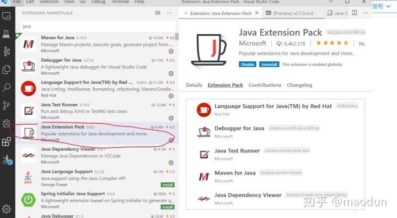Open the 发布 dropdown in background window
Image resolution: width=397 pixels, height=218 pixels.
click(382, 6)
